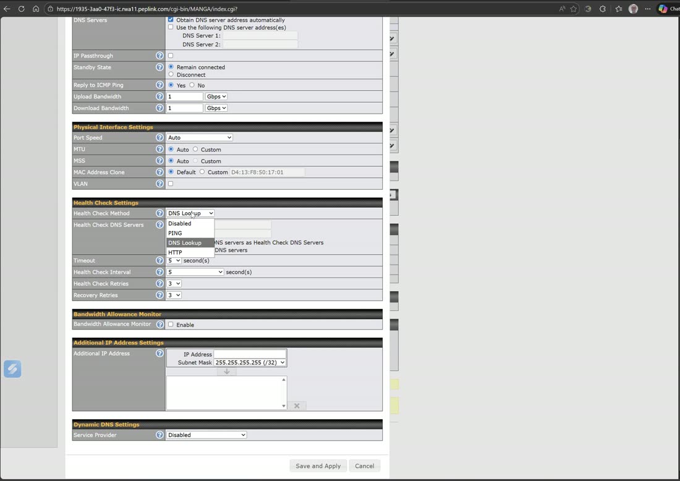
Task: Toggle Obtain DNS server address automatically
Action: (x=171, y=20)
